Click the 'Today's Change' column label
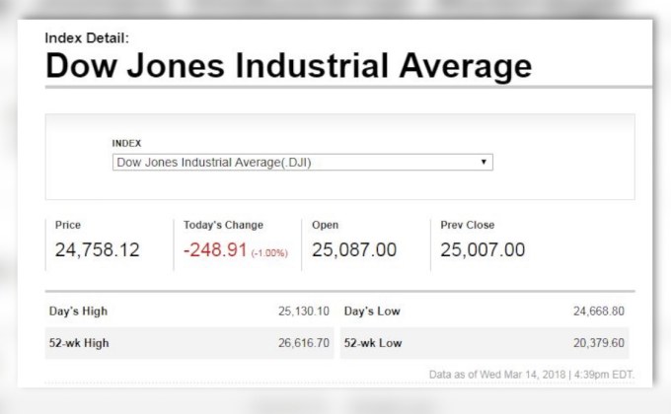Screen dimensions: 671x414 (x=223, y=225)
